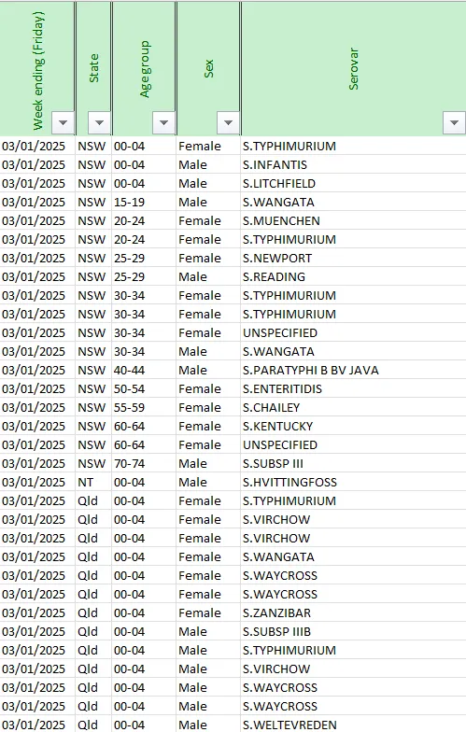The image size is (466, 732).
Task: Select the S.HVITTINGFOSS cell
Action: (353, 482)
